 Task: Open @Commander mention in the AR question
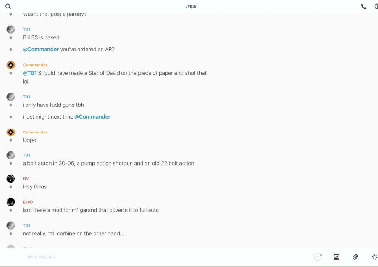pyautogui.click(x=41, y=49)
